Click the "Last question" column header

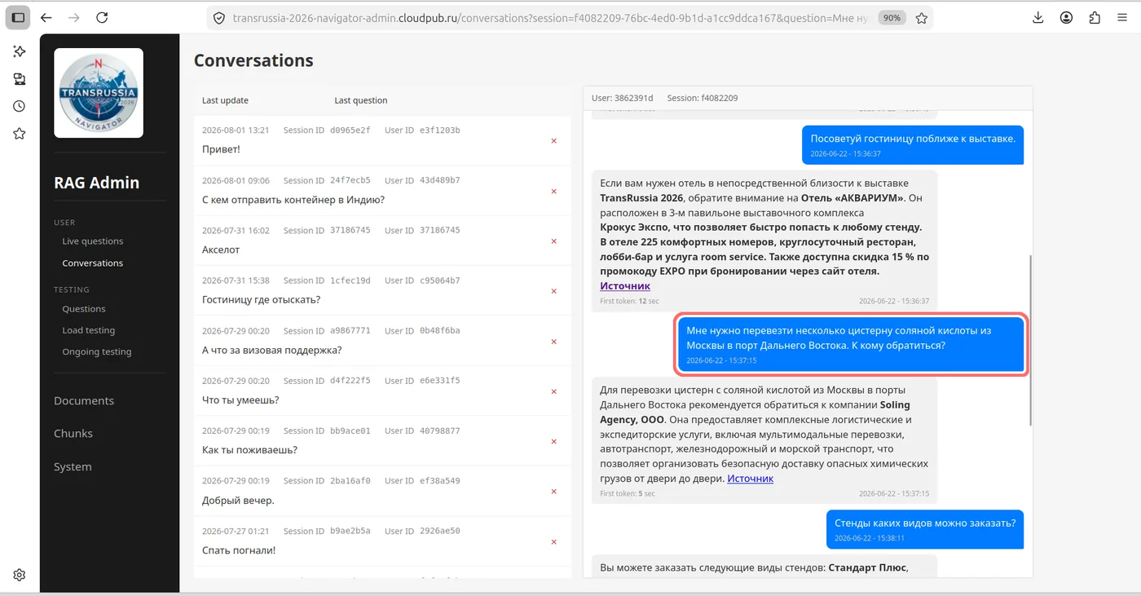point(361,100)
